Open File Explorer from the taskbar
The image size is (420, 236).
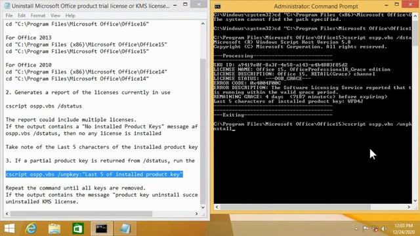click(54, 229)
